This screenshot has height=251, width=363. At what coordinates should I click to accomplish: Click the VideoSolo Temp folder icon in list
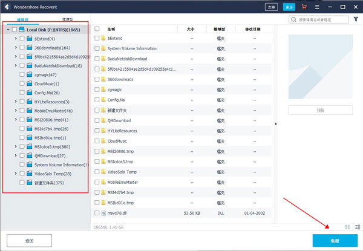click(x=103, y=172)
